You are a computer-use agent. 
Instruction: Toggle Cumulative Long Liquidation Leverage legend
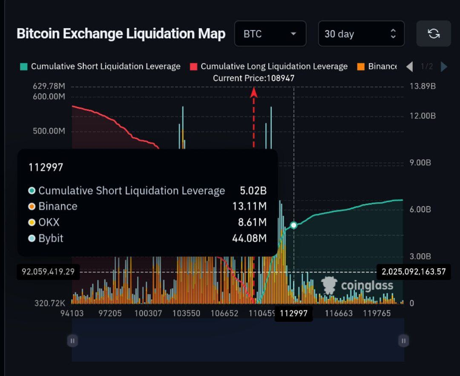click(269, 67)
